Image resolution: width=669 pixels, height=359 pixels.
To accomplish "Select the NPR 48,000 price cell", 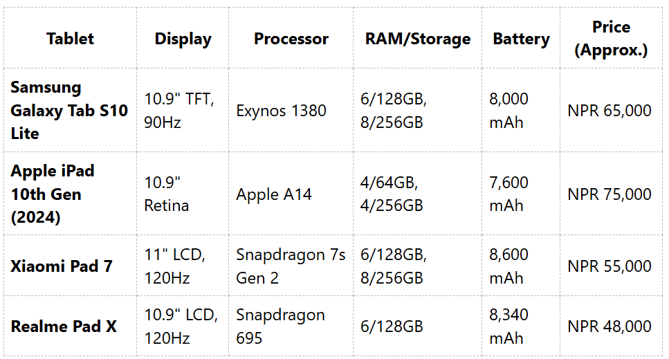I will point(610,326).
